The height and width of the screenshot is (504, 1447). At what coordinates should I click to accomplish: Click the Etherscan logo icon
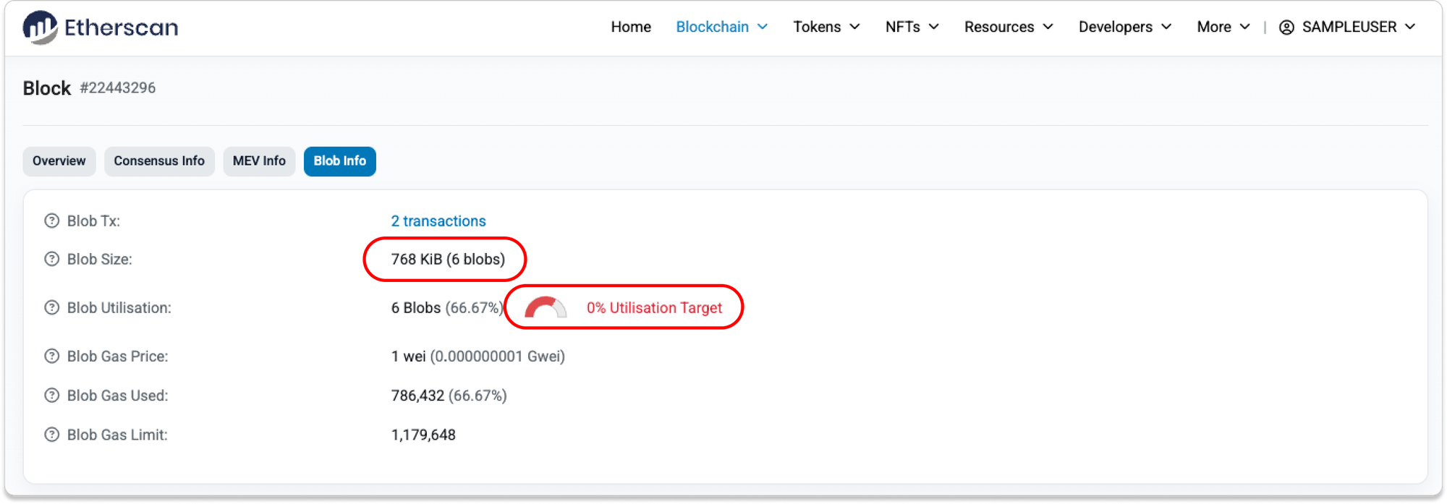(40, 27)
